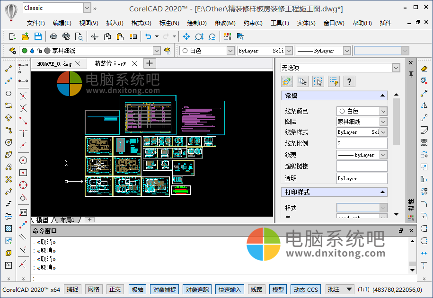This screenshot has width=433, height=298.
Task: Close the NONAME_0.dwg tab
Action: [78, 64]
